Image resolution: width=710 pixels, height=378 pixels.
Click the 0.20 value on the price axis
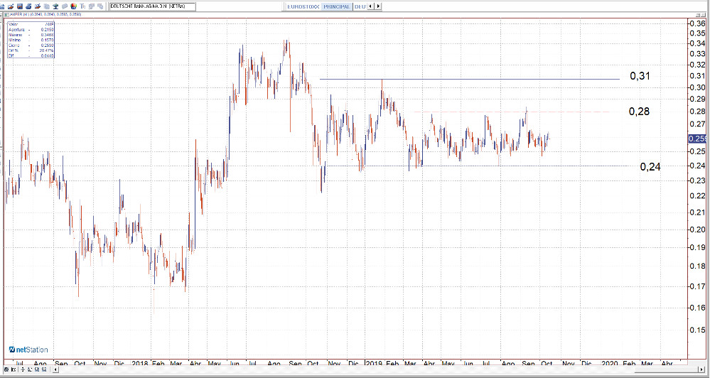[697, 229]
